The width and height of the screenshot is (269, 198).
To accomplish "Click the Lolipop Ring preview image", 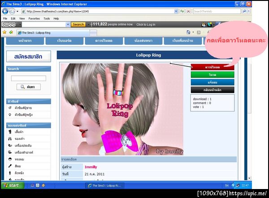I will pos(122,109).
